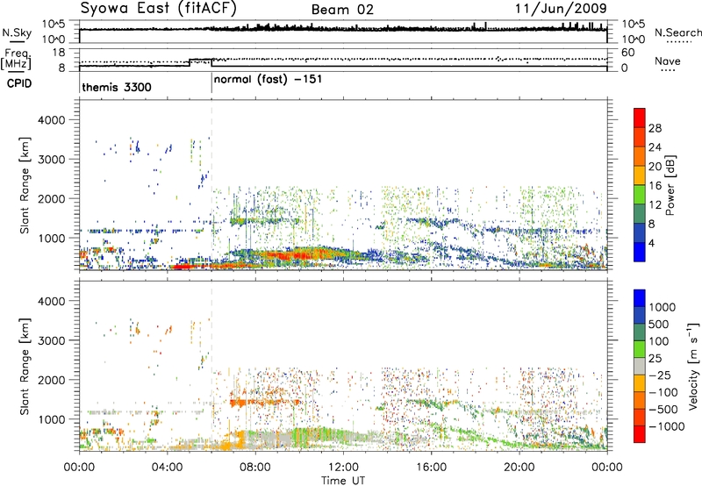The width and height of the screenshot is (702, 486).
Task: Click the 'Slant Range [km]' label of power panel
Action: coord(25,185)
